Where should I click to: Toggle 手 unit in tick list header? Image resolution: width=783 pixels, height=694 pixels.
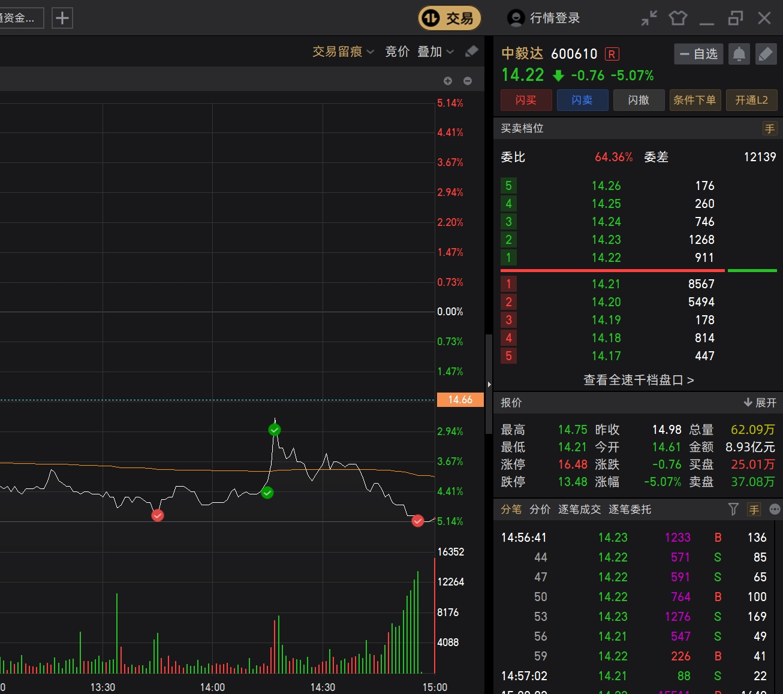(x=754, y=509)
